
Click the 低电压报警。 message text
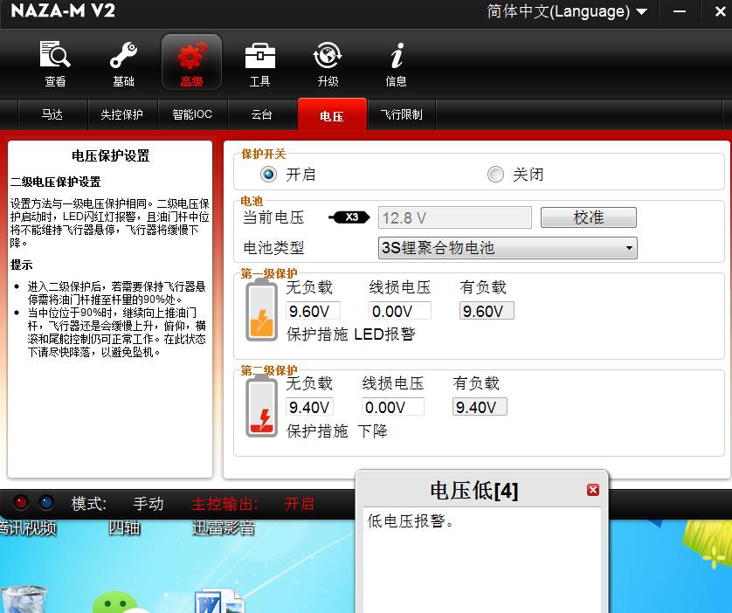click(x=411, y=520)
